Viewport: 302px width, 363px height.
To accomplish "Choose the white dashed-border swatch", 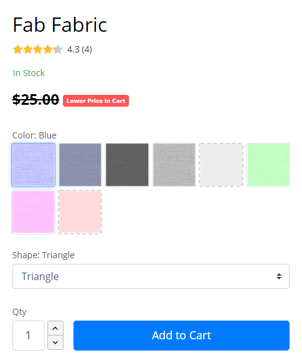I will pos(221,165).
